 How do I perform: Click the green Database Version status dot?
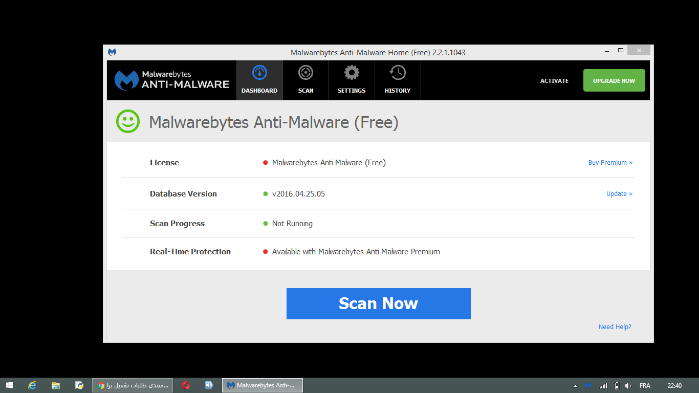266,194
